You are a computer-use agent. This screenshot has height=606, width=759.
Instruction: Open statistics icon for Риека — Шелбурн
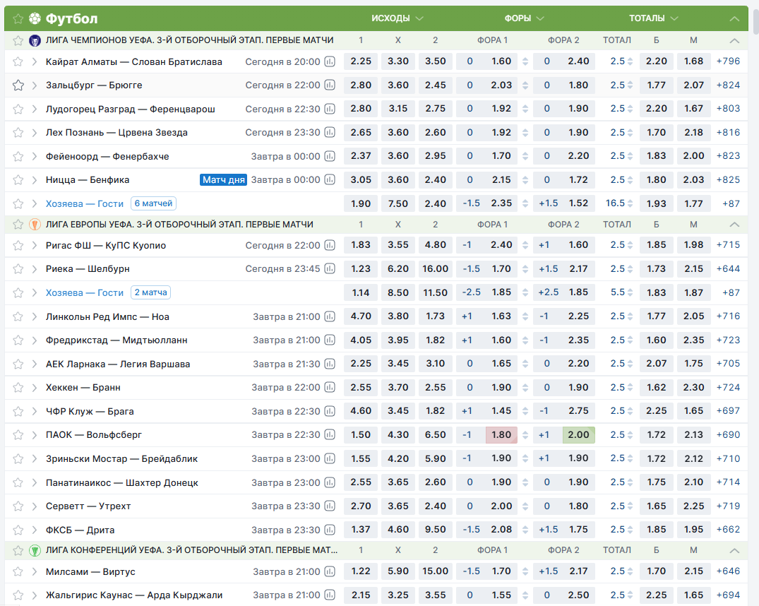coord(330,269)
